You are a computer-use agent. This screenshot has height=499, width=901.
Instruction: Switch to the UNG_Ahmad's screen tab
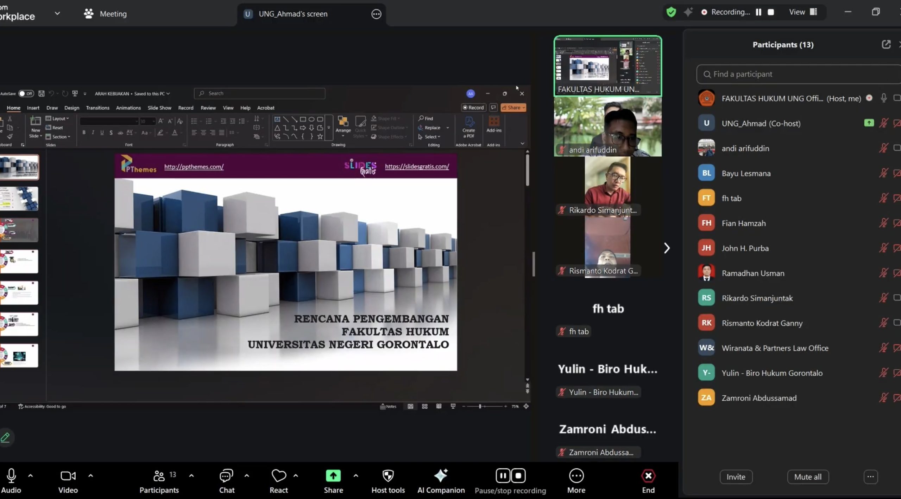click(293, 14)
